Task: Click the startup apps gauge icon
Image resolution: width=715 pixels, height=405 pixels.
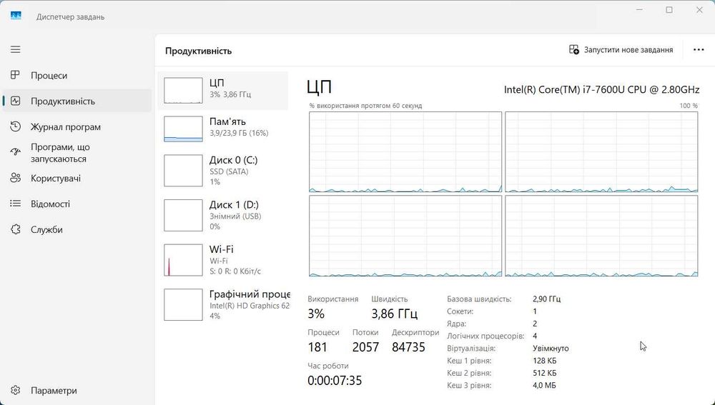Action: tap(16, 152)
